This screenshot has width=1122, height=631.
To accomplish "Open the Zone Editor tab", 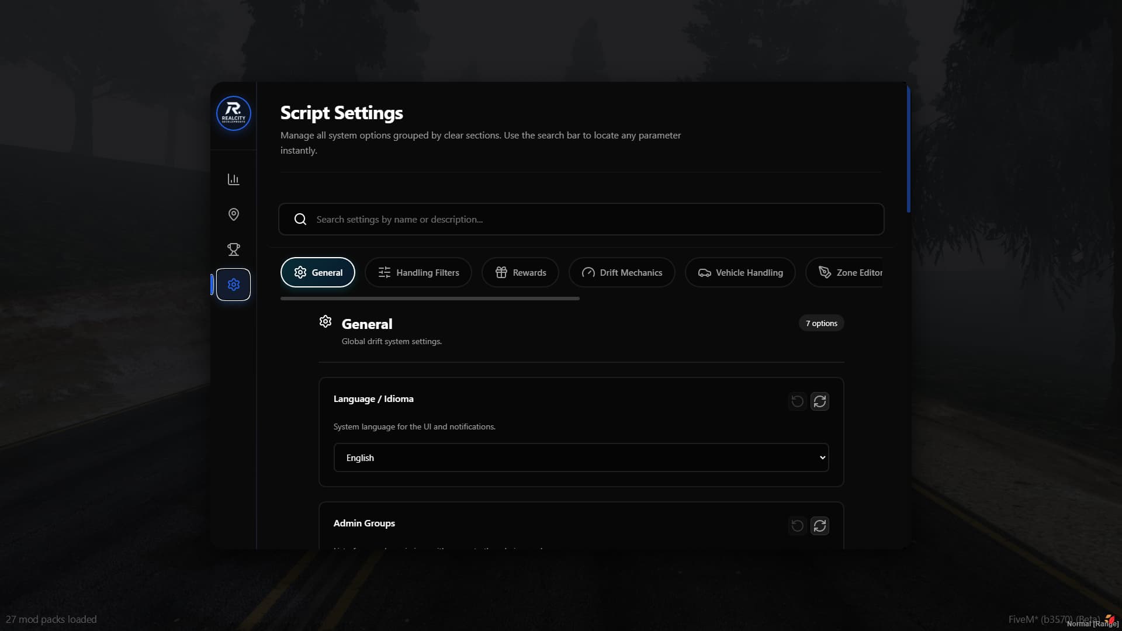I will (x=850, y=272).
